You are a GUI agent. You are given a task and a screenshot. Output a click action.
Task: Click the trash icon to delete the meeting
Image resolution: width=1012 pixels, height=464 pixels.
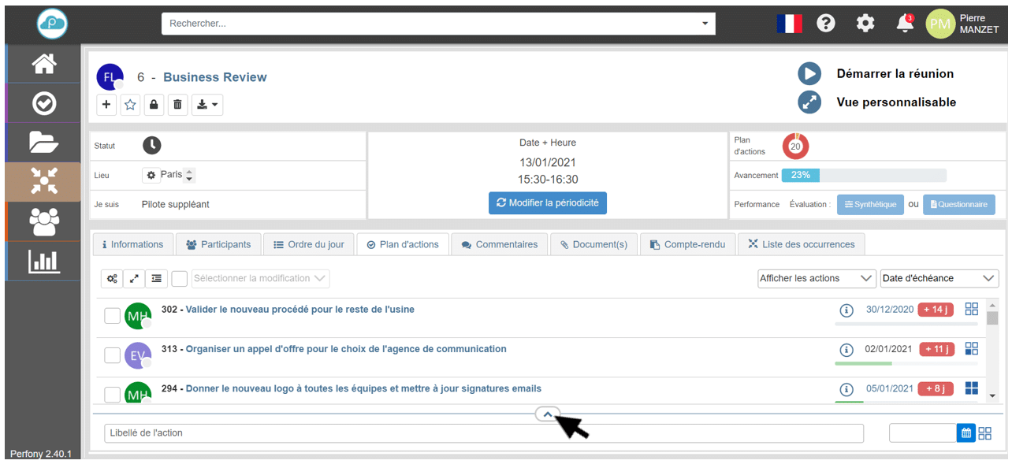[177, 104]
